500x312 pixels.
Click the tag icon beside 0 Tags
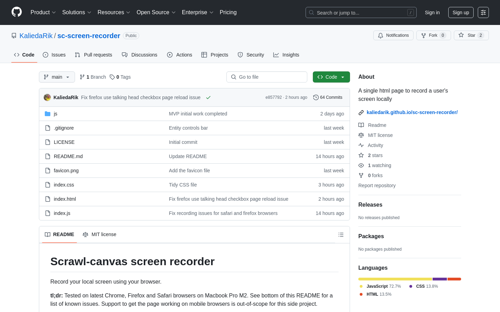pos(112,77)
